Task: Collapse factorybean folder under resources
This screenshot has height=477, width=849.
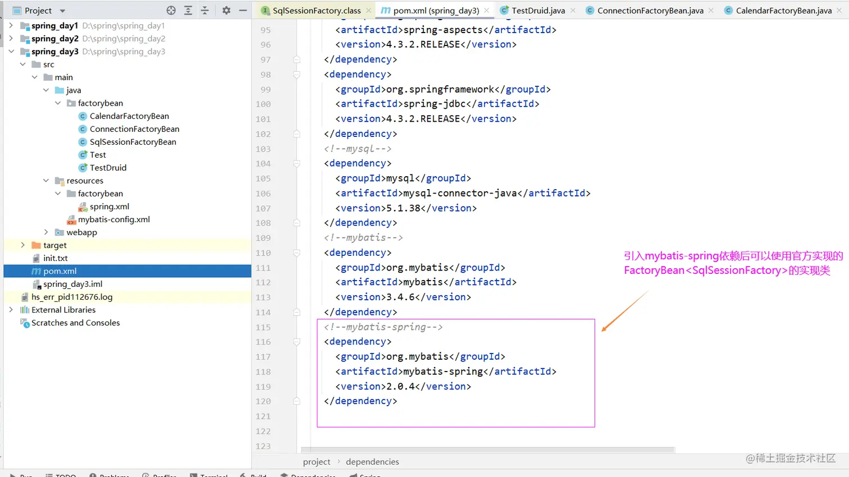Action: [x=58, y=193]
